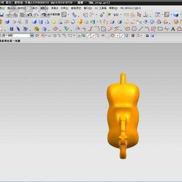The width and height of the screenshot is (182, 182).
Task: Click the blue block feature icon
Action: click(34, 22)
